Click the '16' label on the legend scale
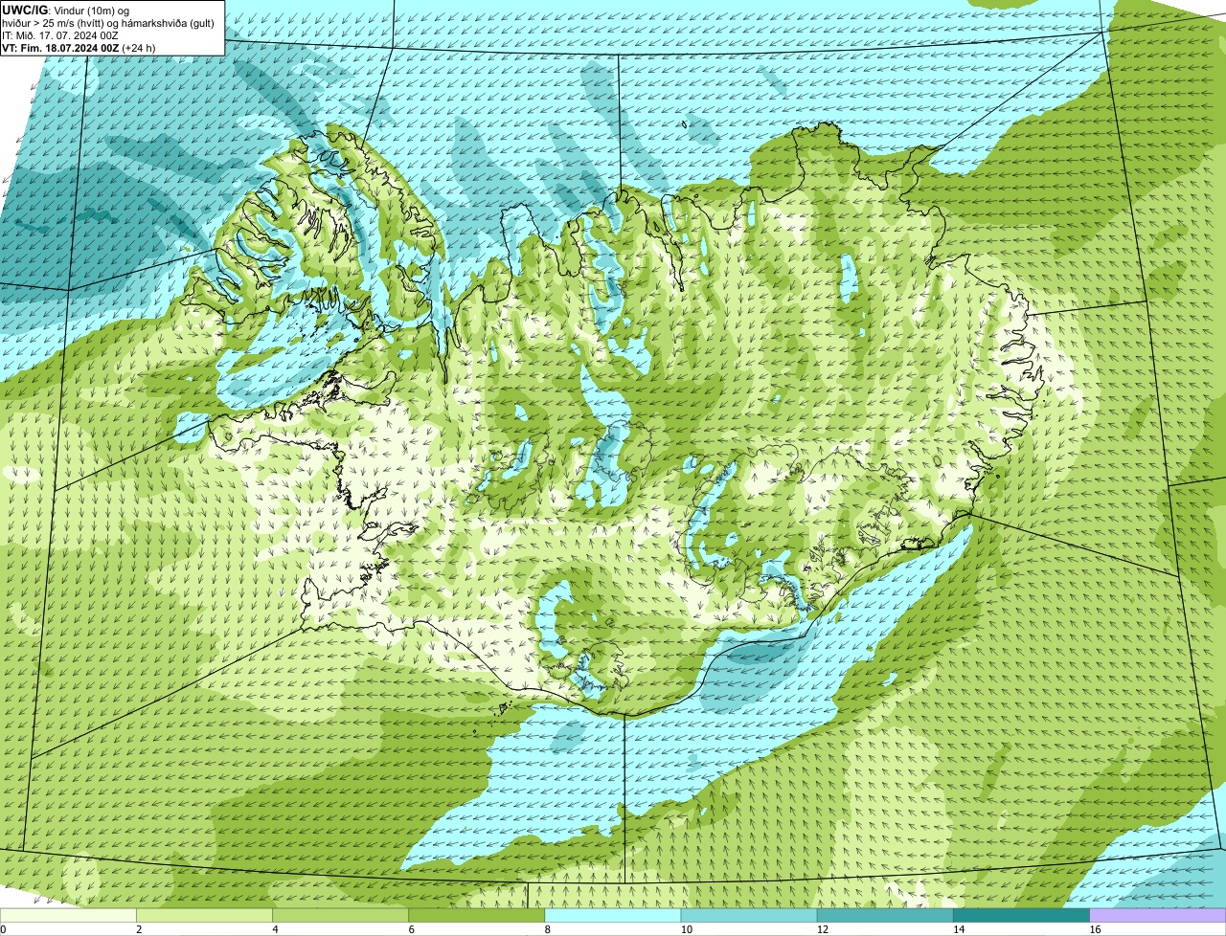 [1095, 929]
